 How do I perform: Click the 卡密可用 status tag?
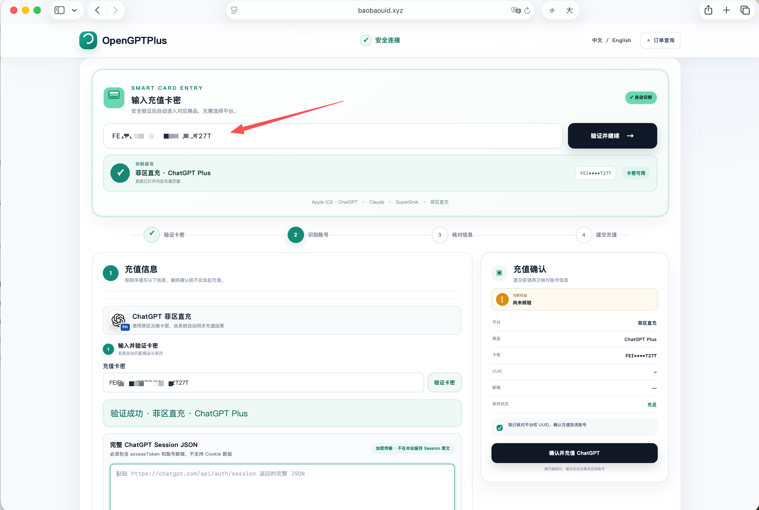[636, 173]
